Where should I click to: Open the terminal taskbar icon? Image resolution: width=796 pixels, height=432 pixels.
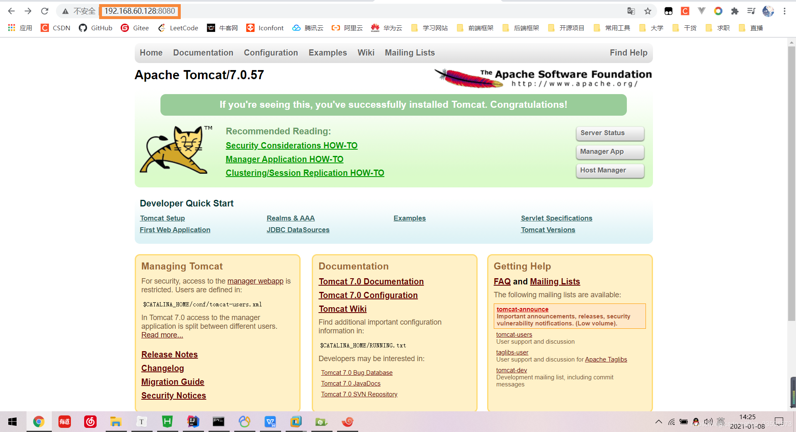[x=218, y=422]
